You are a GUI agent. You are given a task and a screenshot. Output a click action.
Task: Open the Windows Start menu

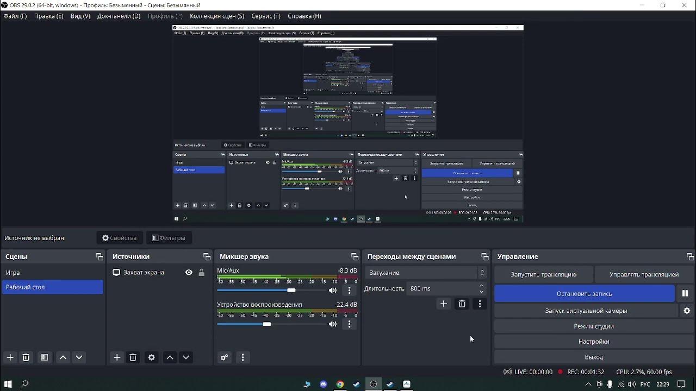coord(8,384)
